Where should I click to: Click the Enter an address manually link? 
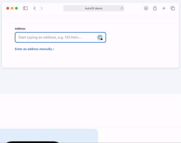click(34, 49)
